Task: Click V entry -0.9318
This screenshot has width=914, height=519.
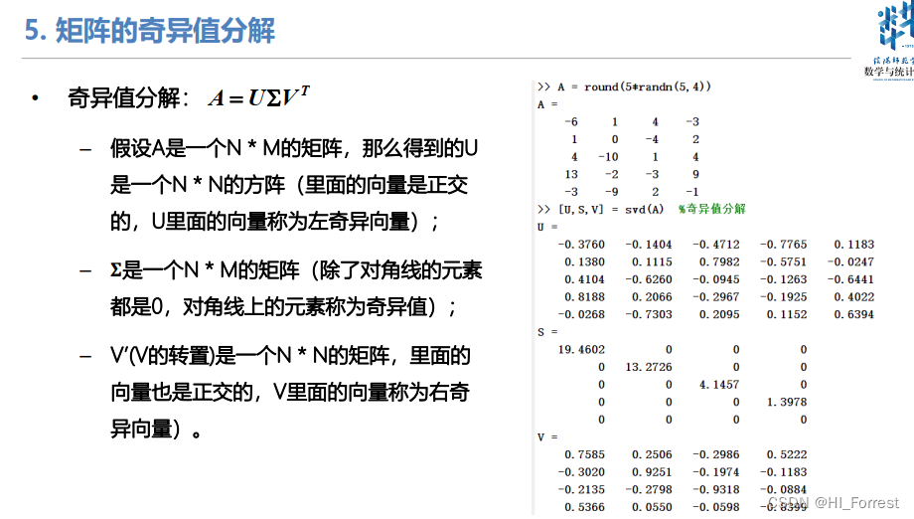Action: [716, 489]
